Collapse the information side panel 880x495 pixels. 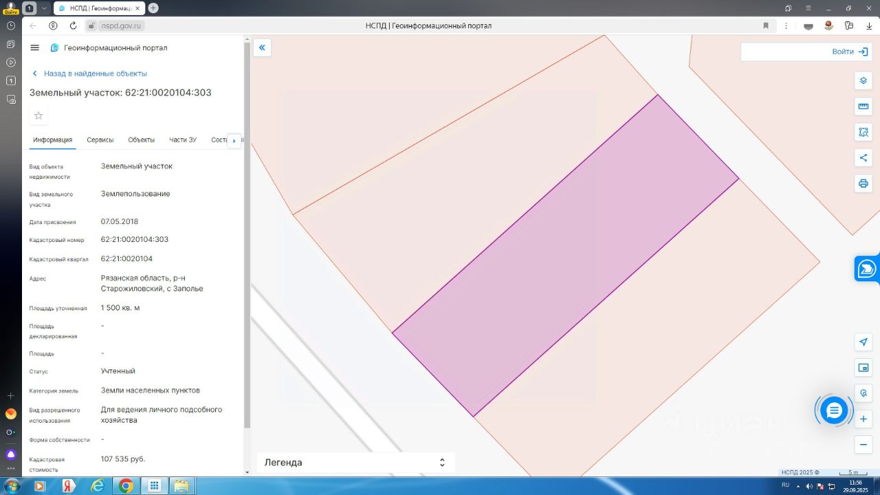coord(262,47)
